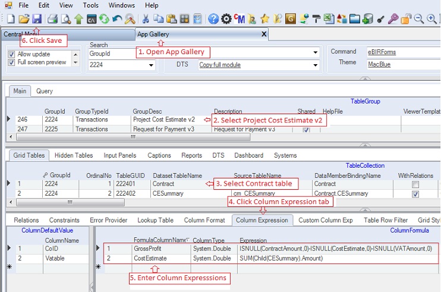Click options list scroll-down arrow
441x292 pixels.
pos(75,62)
